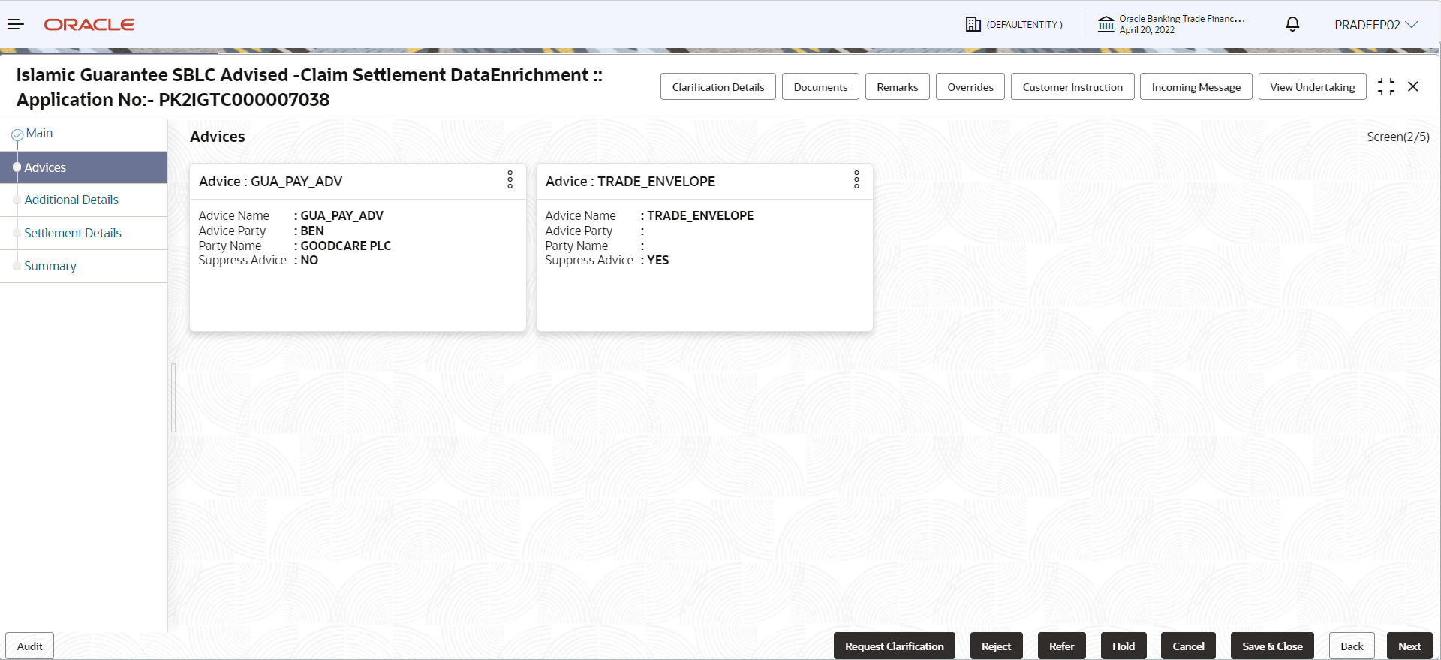Image resolution: width=1441 pixels, height=660 pixels.
Task: Go to the Main step
Action: tap(39, 134)
